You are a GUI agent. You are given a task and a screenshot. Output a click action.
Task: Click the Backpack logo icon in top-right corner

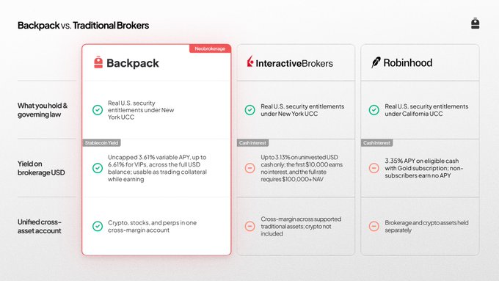[x=475, y=23]
